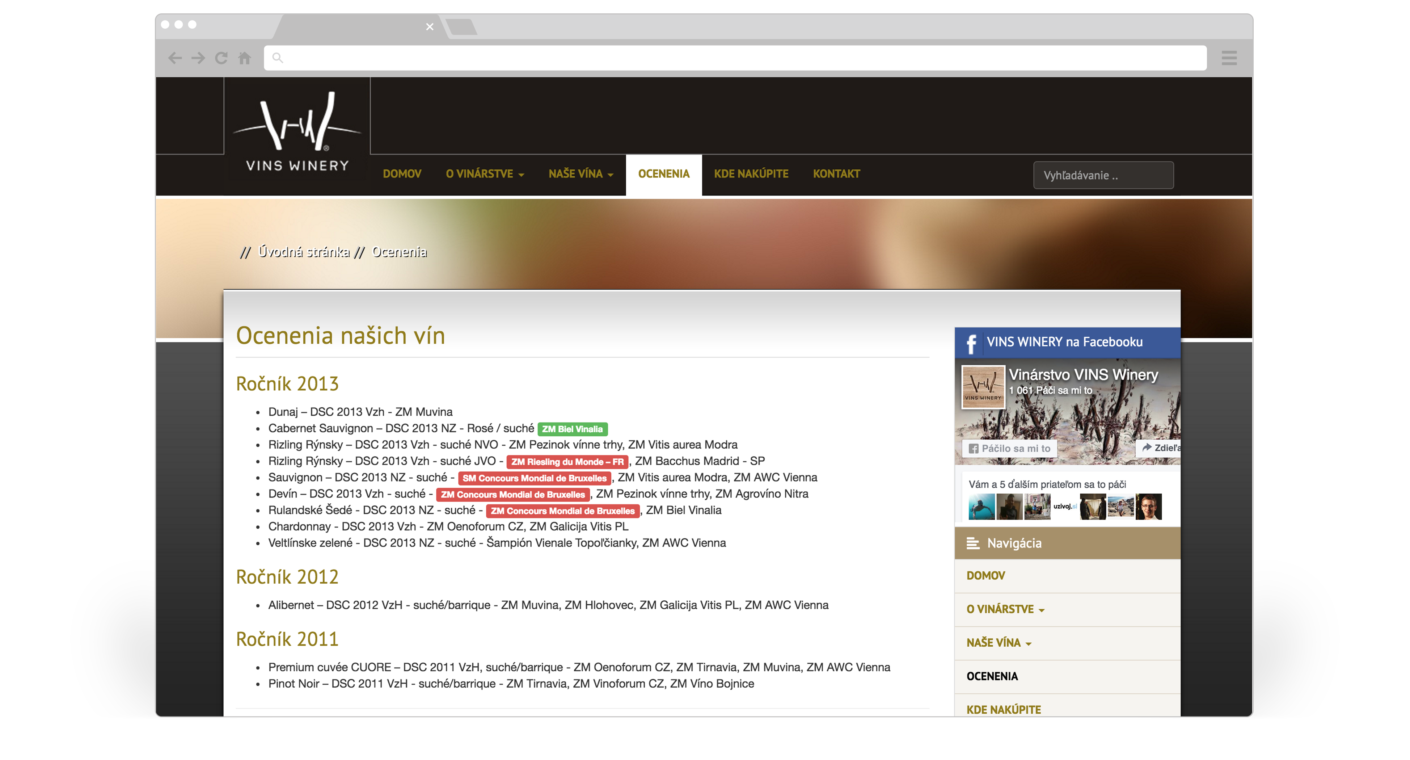Open the browser hamburger menu
Screen dimensions: 1410x760
click(1229, 58)
